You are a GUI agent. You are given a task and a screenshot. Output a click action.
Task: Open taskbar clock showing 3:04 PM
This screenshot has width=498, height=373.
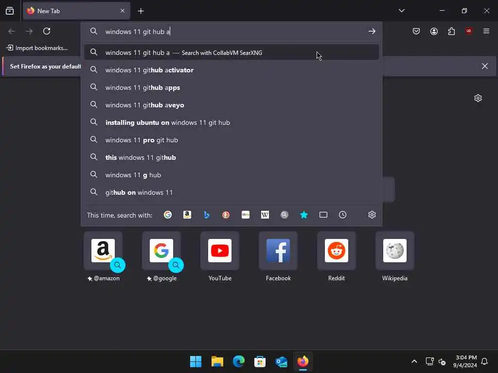pos(465,361)
